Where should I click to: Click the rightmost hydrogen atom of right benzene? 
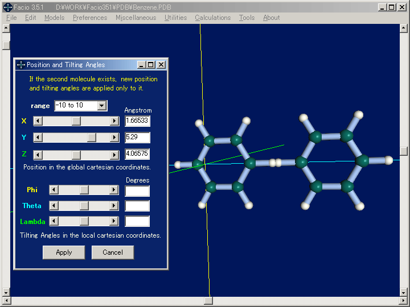click(x=388, y=160)
